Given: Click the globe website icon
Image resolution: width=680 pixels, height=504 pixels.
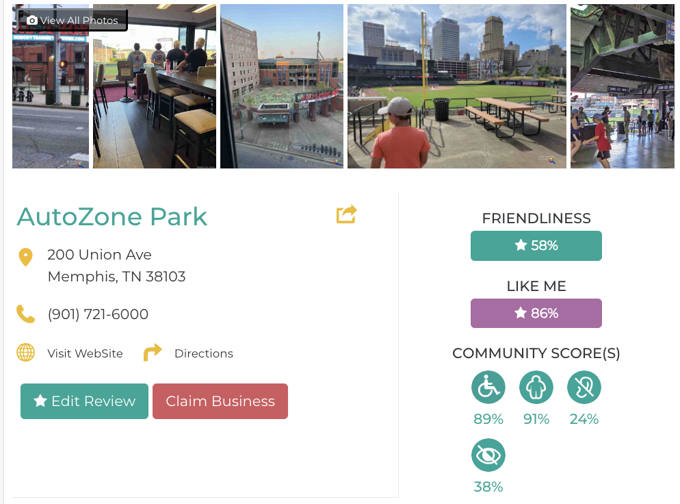Looking at the screenshot, I should pyautogui.click(x=25, y=353).
